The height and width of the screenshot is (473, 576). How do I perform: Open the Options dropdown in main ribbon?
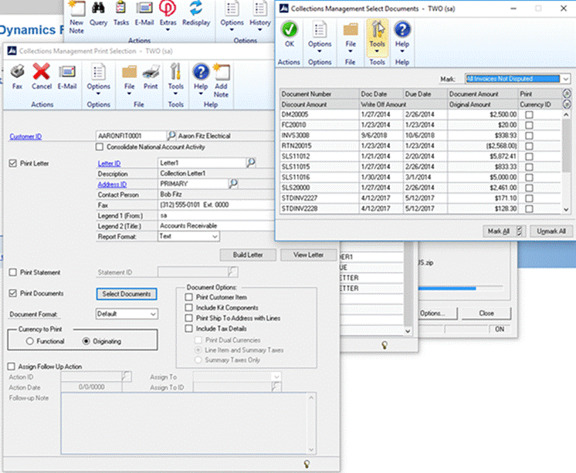232,15
